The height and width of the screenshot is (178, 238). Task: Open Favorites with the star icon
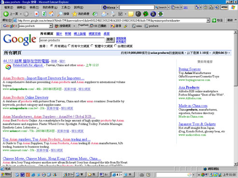click(74, 14)
